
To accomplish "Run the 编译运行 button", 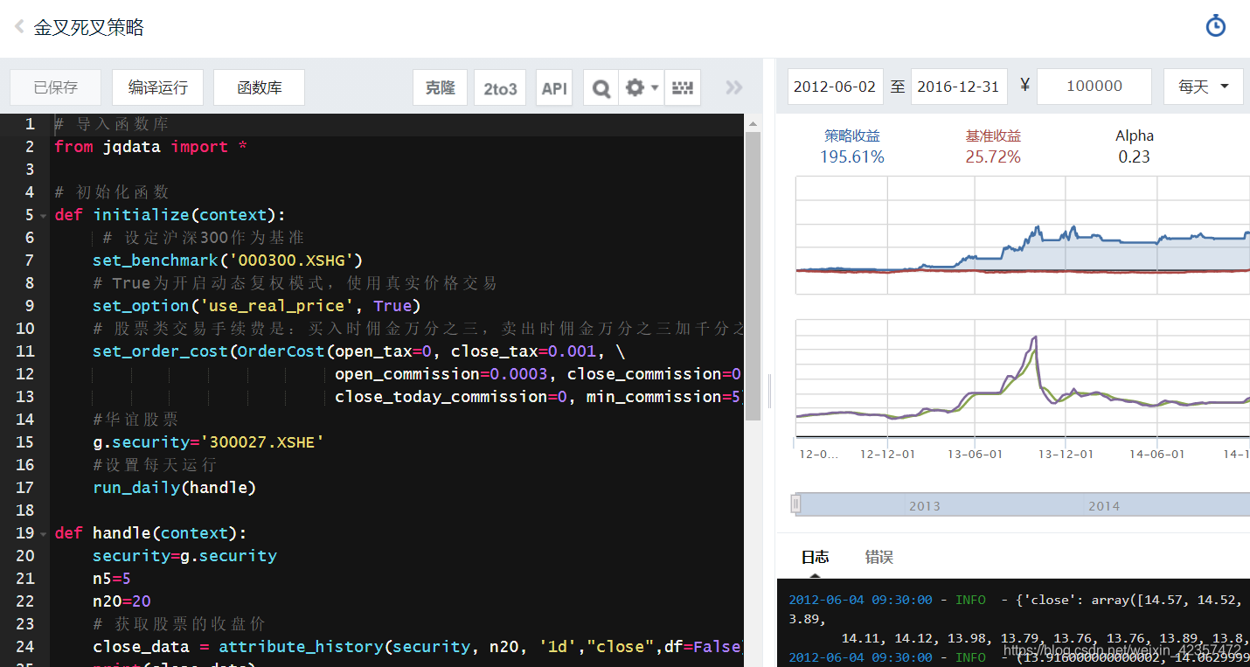I will [x=158, y=87].
